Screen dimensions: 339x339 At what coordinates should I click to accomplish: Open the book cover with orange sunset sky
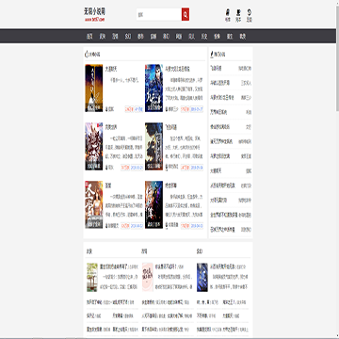click(94, 89)
